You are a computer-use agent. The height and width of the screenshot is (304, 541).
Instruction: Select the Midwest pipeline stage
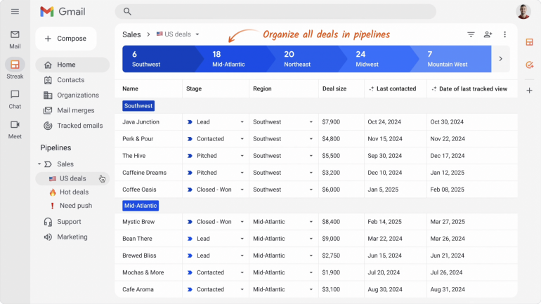tap(378, 59)
